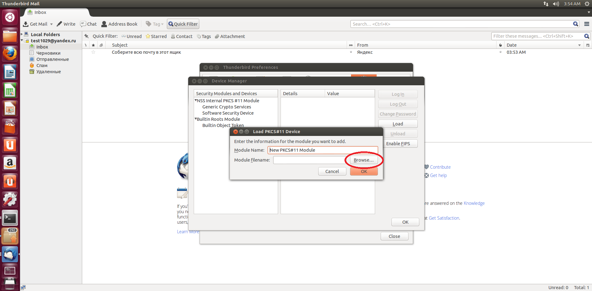Open Amazon launcher icon
This screenshot has width=592, height=291.
pyautogui.click(x=10, y=163)
